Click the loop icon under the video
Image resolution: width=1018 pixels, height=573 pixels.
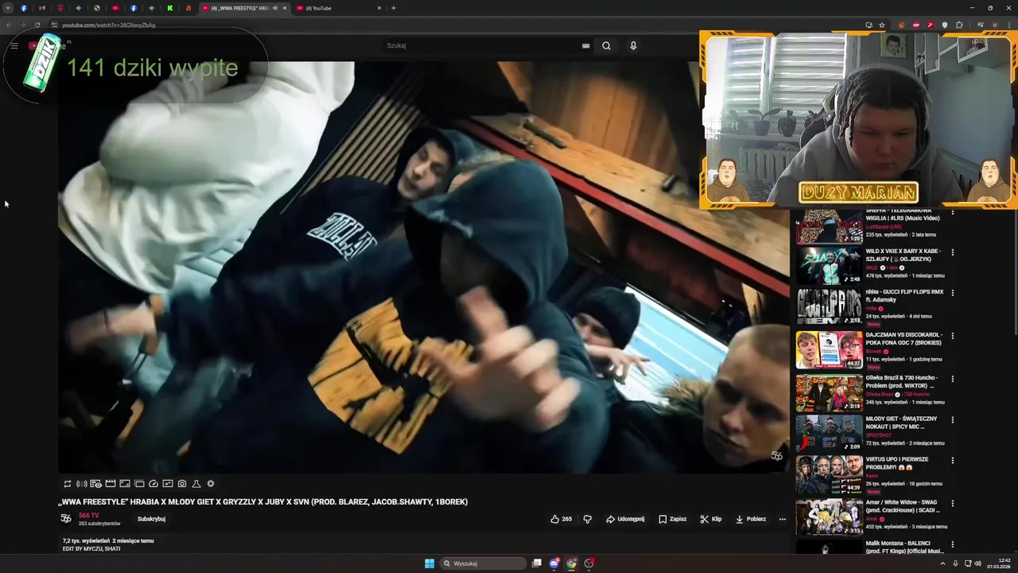click(x=68, y=483)
